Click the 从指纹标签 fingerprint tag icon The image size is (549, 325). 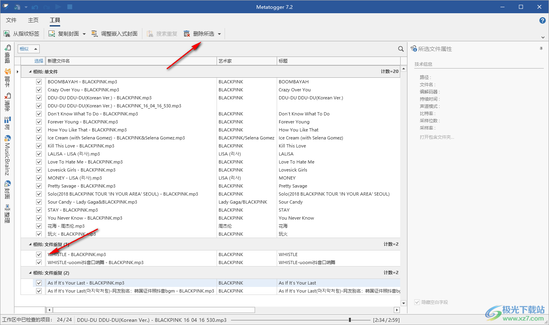pyautogui.click(x=7, y=34)
